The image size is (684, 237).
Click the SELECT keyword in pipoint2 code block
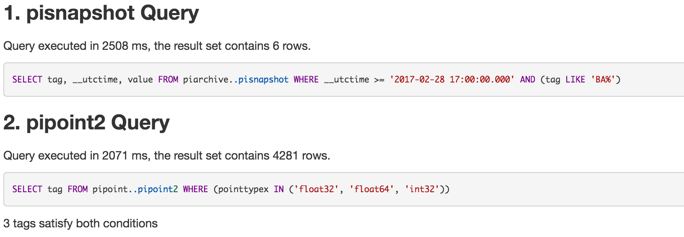(x=27, y=189)
